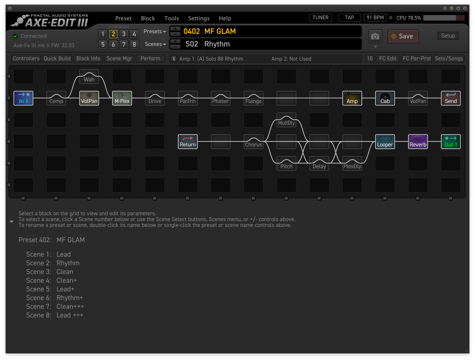The width and height of the screenshot is (475, 360).
Task: Select the Wah block
Action: [x=89, y=76]
